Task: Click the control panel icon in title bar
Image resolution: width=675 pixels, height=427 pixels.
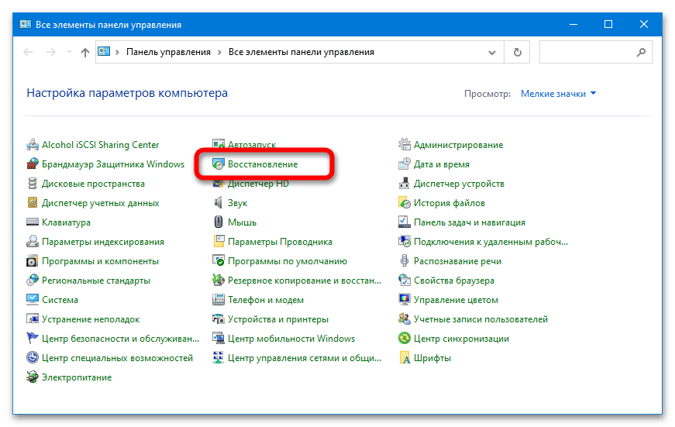Action: (x=26, y=24)
